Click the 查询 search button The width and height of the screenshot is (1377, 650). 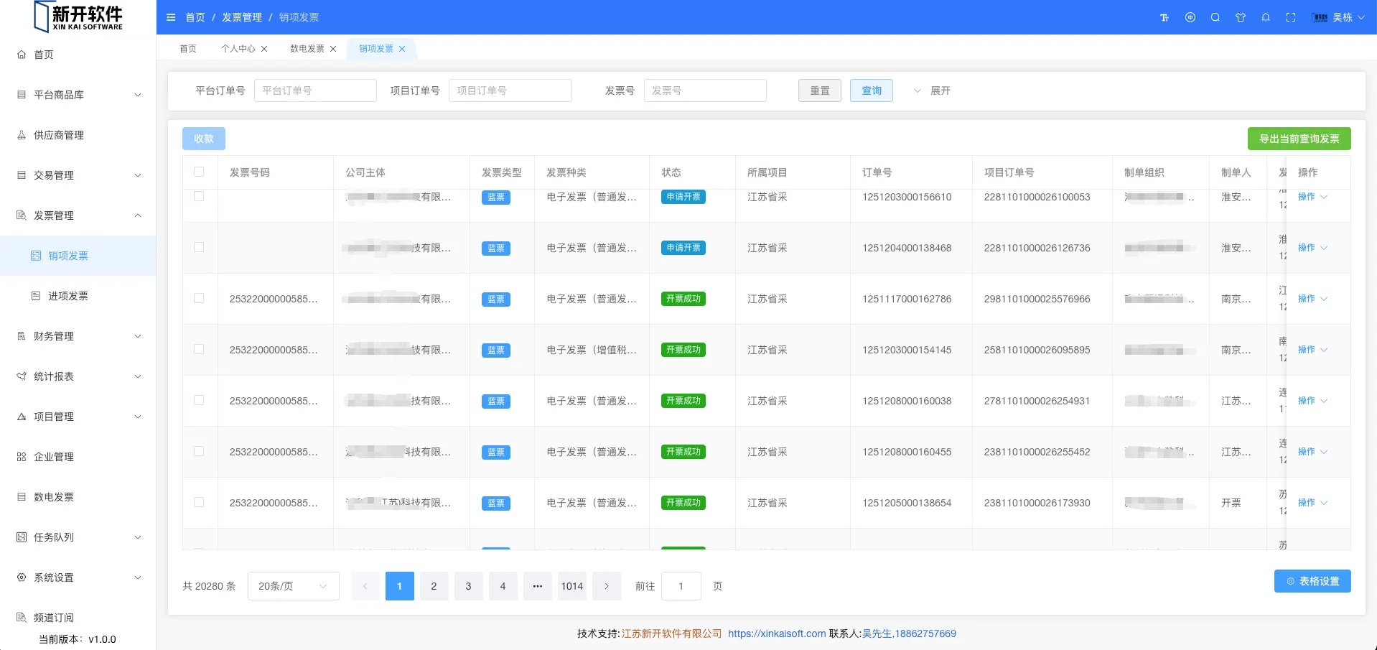[x=871, y=90]
